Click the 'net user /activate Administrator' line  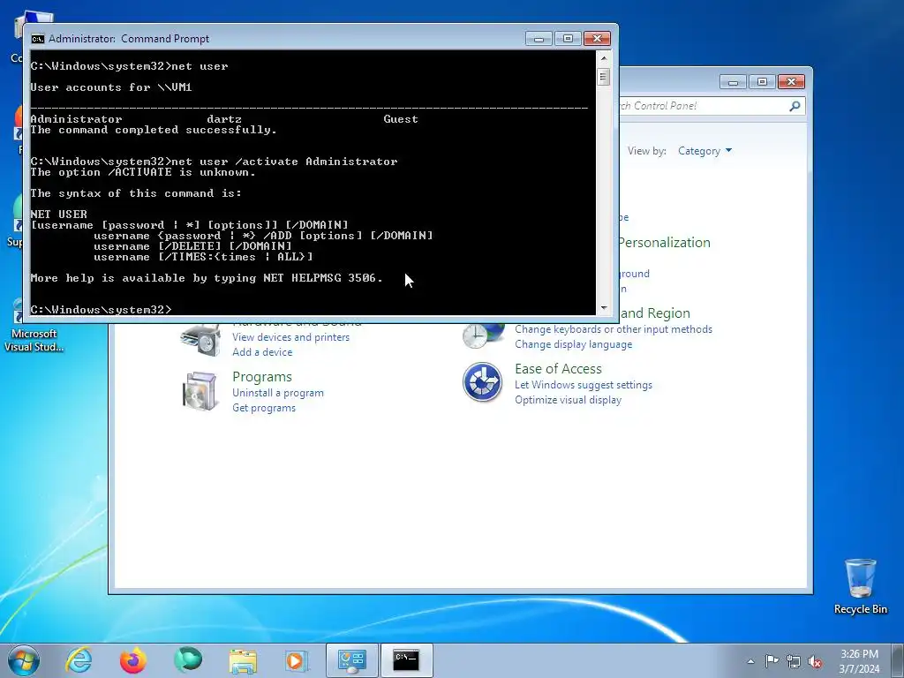pyautogui.click(x=214, y=162)
